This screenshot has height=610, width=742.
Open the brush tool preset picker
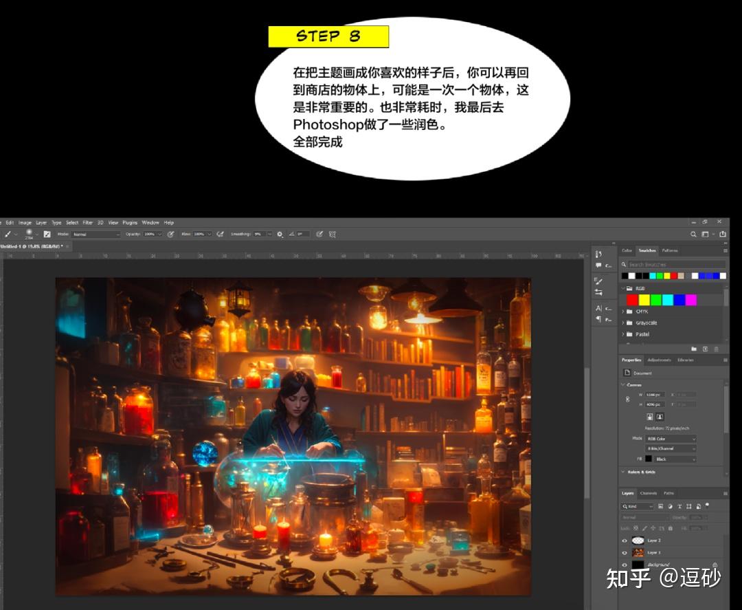[10, 234]
